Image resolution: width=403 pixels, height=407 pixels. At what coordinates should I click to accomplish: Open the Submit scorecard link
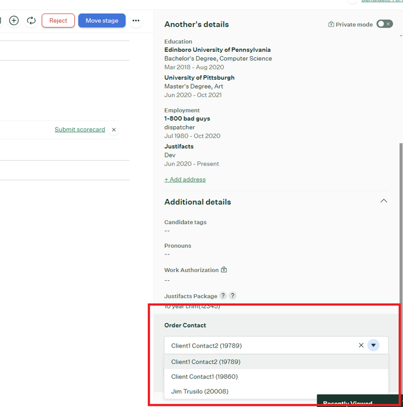[x=80, y=129]
